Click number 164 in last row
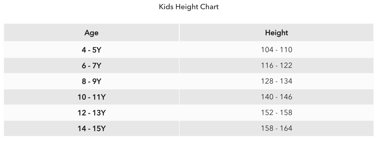 286,128
